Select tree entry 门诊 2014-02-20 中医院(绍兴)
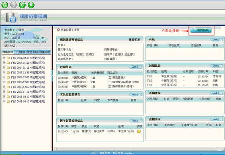 28,58
